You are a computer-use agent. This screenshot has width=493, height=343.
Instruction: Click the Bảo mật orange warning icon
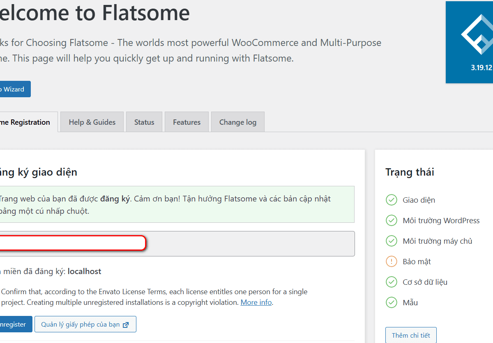(392, 261)
